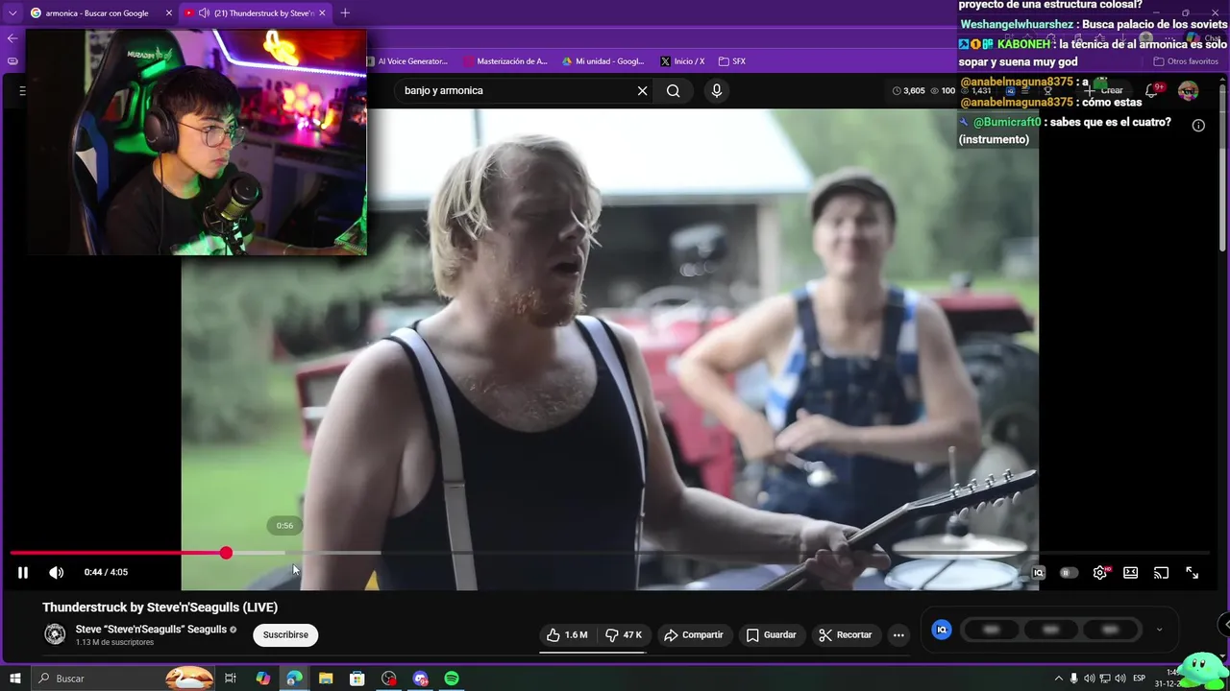
Task: Select the Thunderstruck YouTube browser tab
Action: tap(255, 12)
